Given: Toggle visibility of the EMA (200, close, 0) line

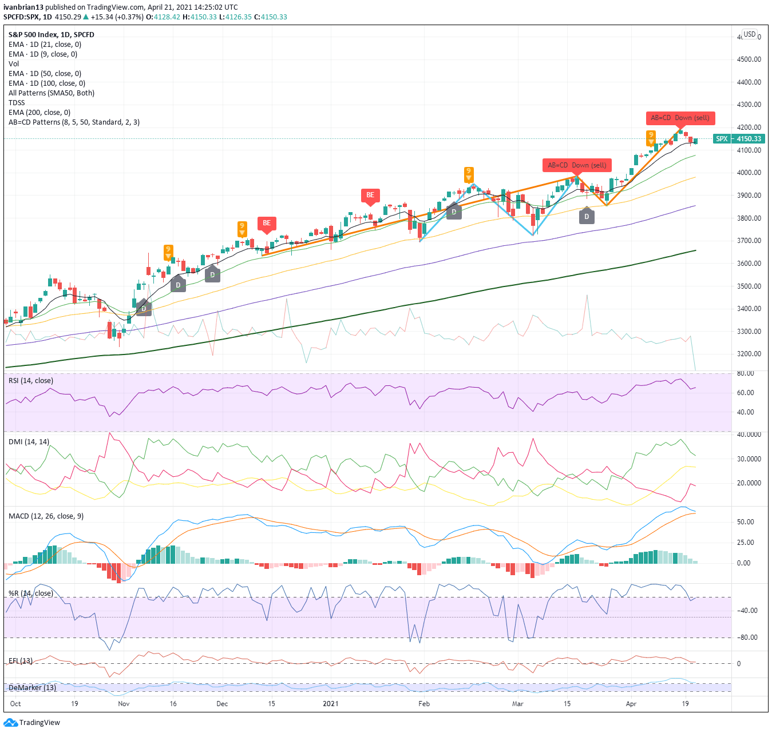Looking at the screenshot, I should coord(39,112).
